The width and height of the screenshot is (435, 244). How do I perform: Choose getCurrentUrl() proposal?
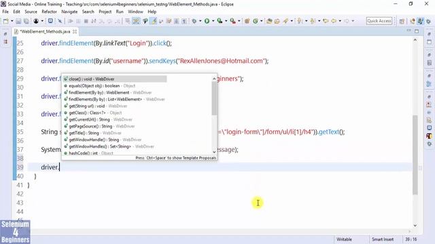[98, 119]
